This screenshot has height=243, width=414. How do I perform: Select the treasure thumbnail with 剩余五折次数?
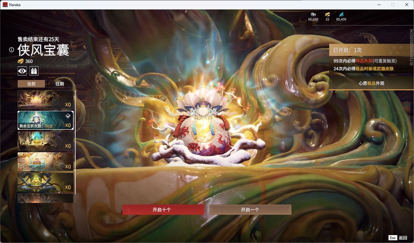click(x=45, y=120)
